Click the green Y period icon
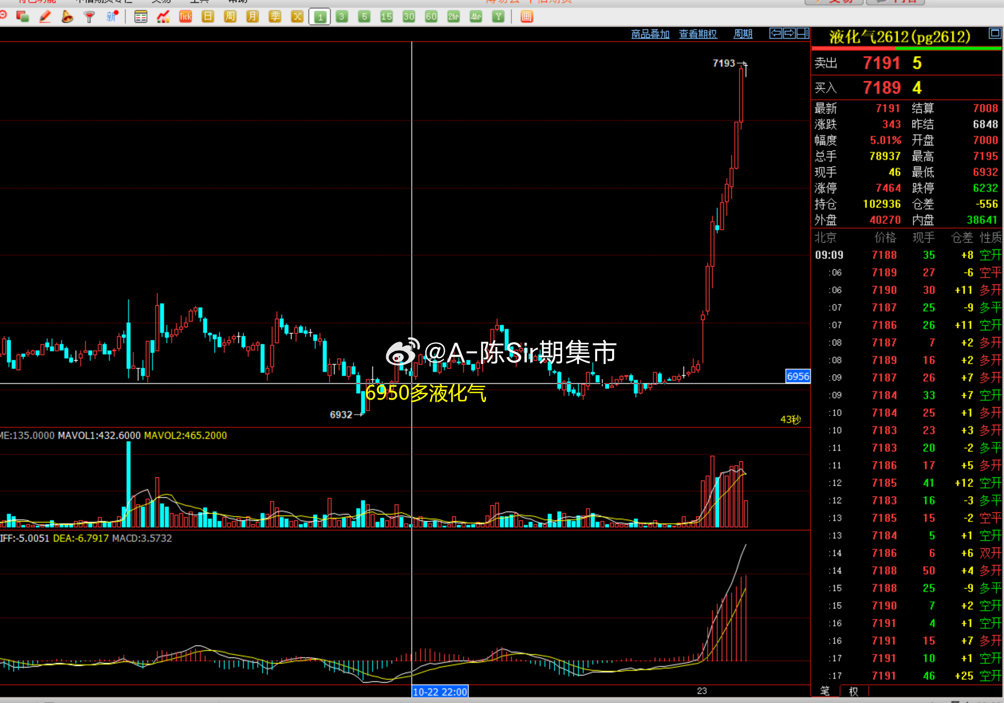This screenshot has height=703, width=1004. click(498, 17)
